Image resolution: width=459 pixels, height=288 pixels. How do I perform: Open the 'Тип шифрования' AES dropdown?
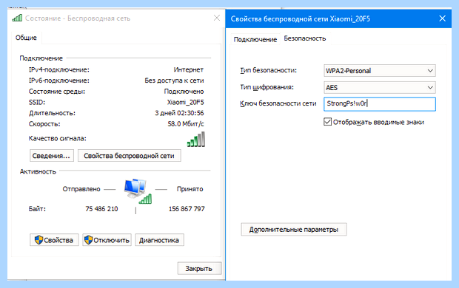(x=380, y=87)
